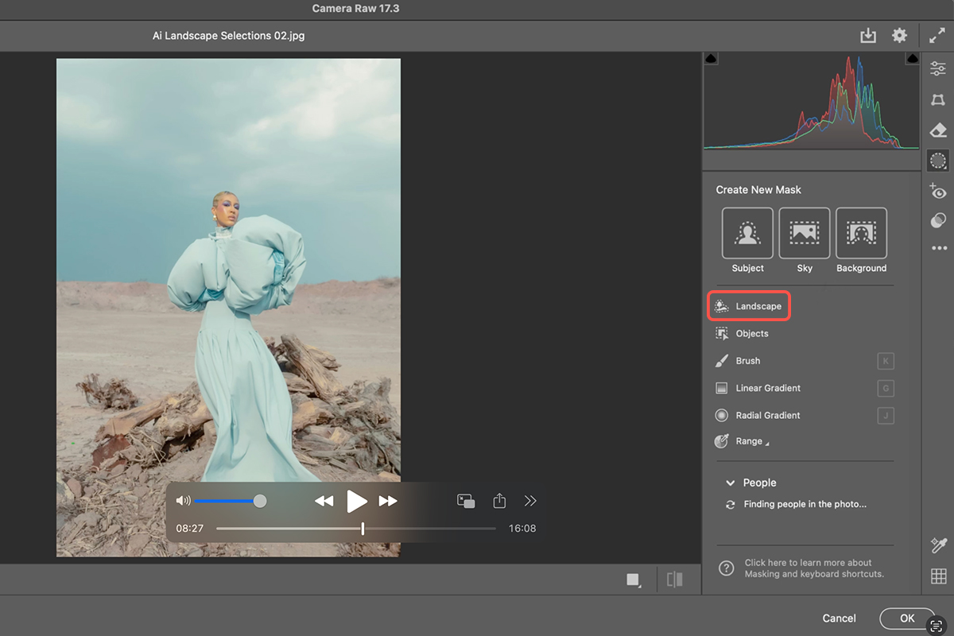Toggle the highlight clipping warning in histogram

(912, 60)
